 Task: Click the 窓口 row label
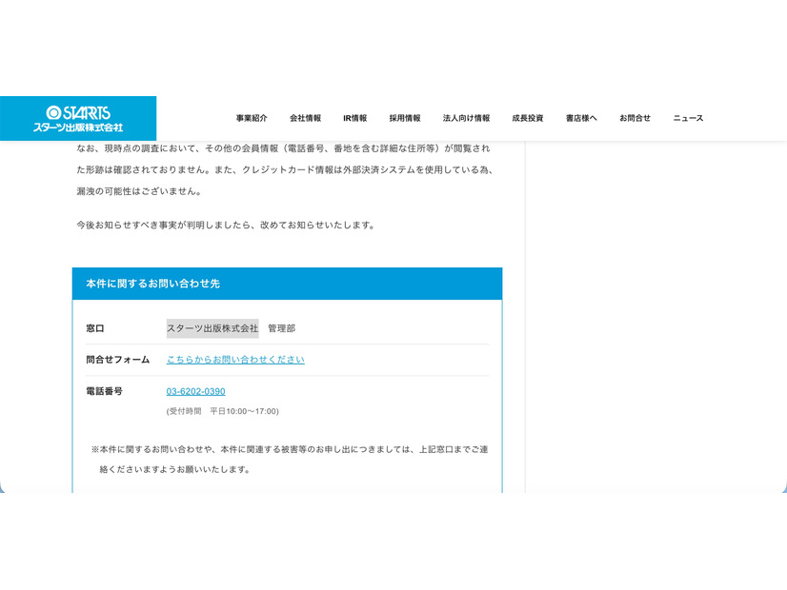95,328
